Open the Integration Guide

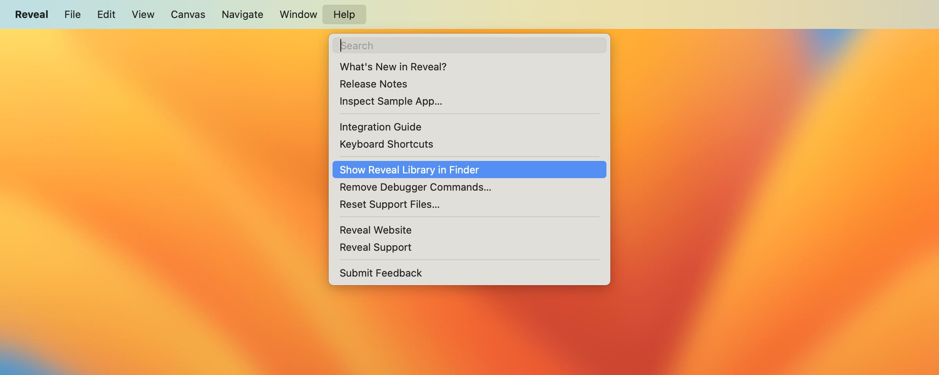point(469,127)
